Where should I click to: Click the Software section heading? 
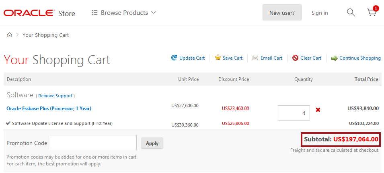(x=20, y=95)
